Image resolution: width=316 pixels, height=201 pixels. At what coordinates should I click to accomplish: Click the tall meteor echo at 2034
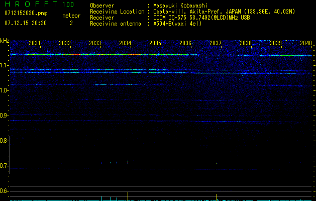coord(128,161)
